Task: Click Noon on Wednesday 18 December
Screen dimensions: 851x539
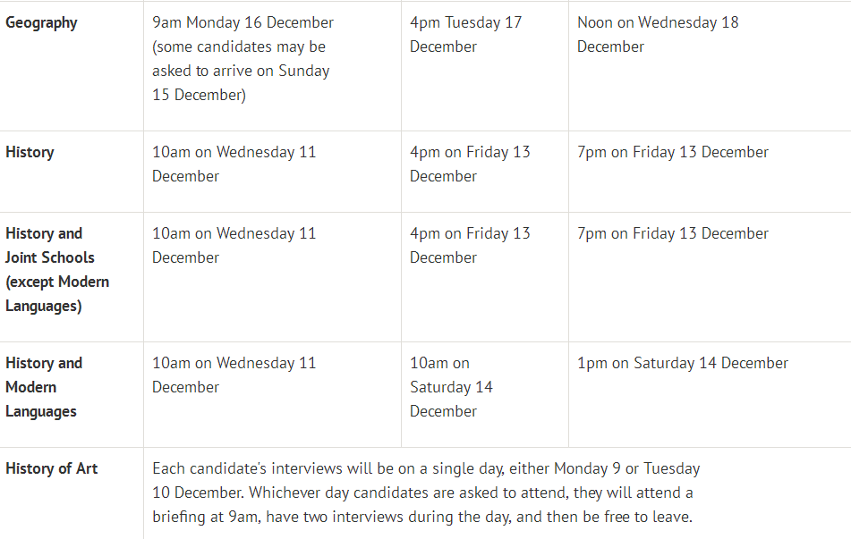Action: pos(658,34)
